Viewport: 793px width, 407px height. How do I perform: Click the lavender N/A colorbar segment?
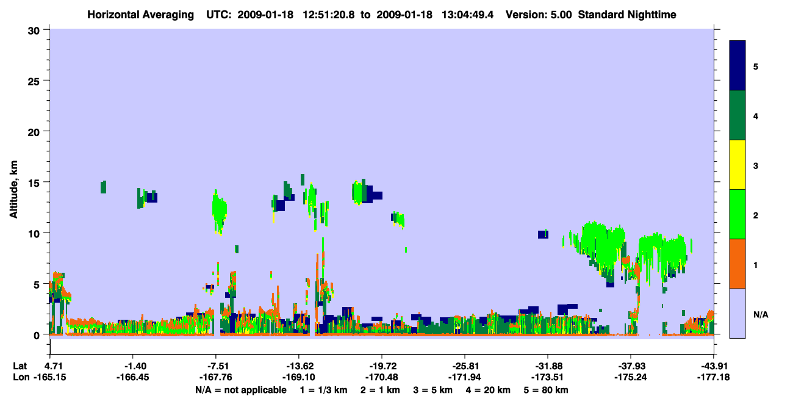coord(737,313)
